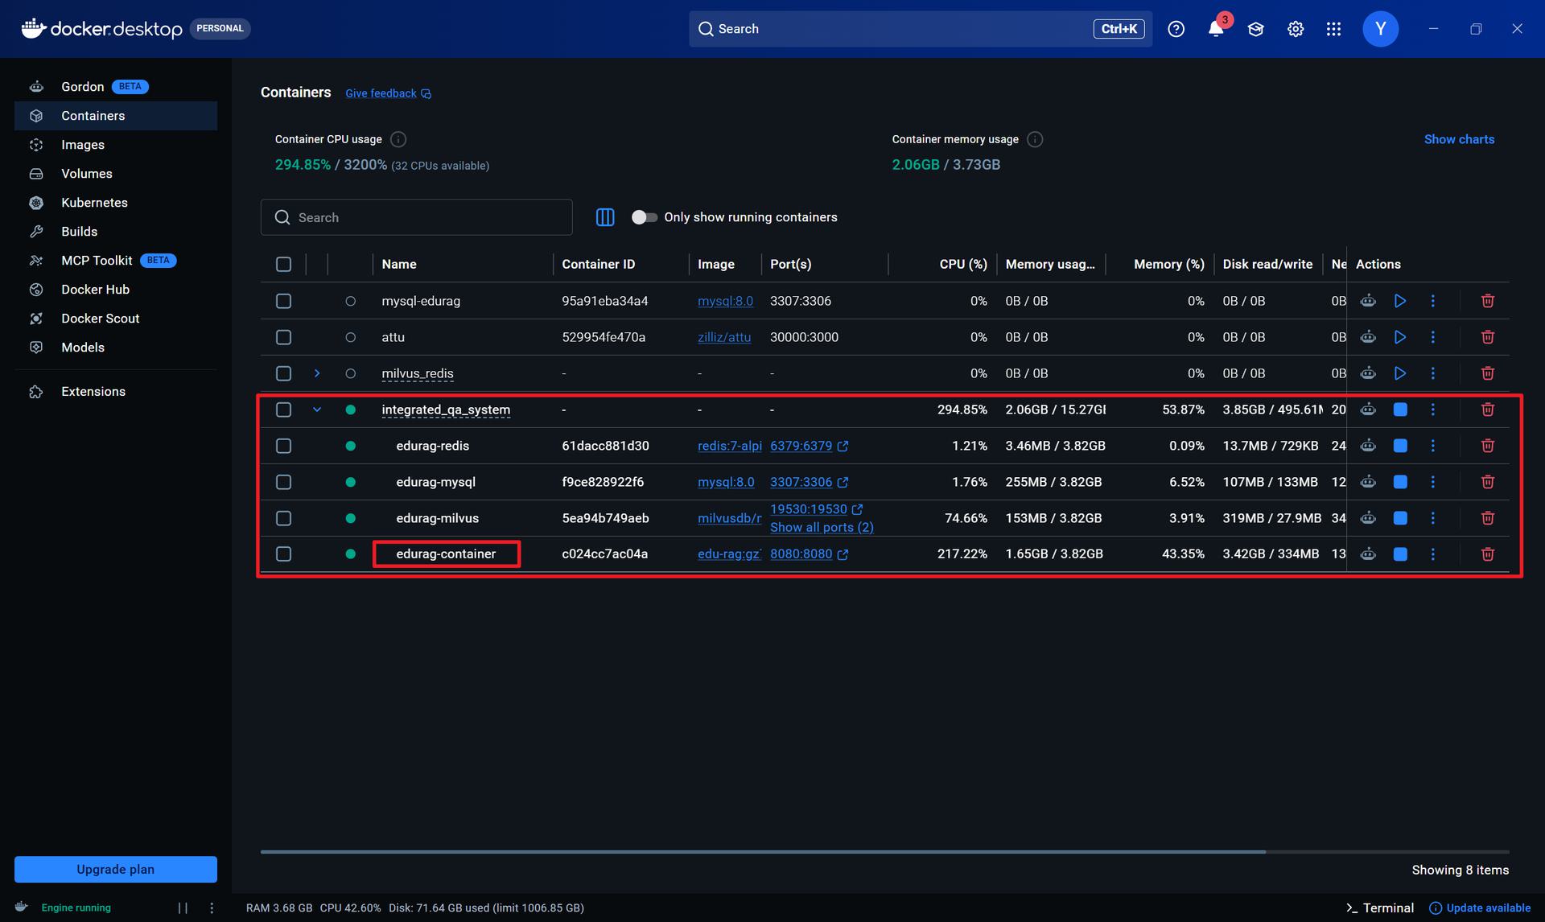
Task: Open Kubernetes in the sidebar
Action: [116, 203]
